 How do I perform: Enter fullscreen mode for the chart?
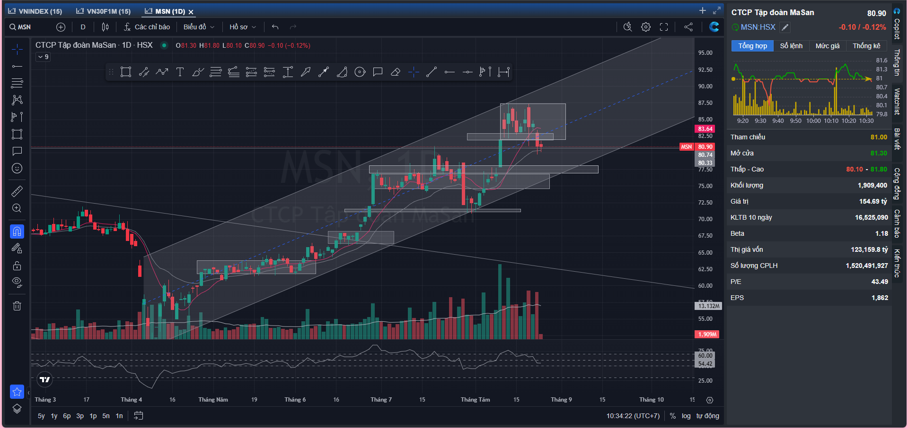664,27
